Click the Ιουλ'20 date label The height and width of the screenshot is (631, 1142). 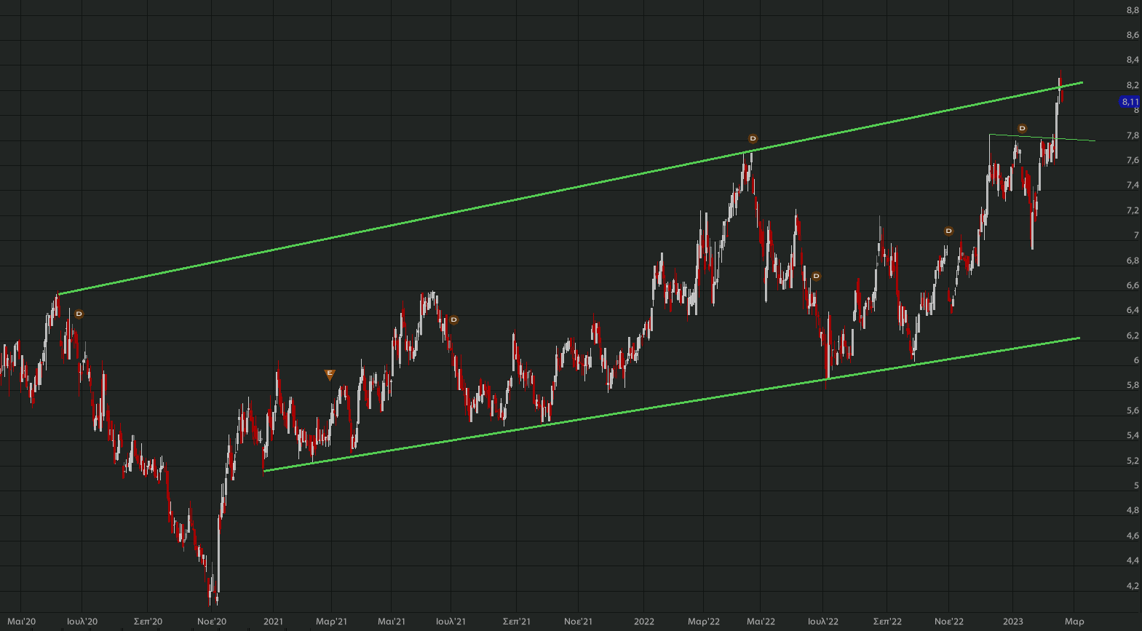(x=82, y=622)
